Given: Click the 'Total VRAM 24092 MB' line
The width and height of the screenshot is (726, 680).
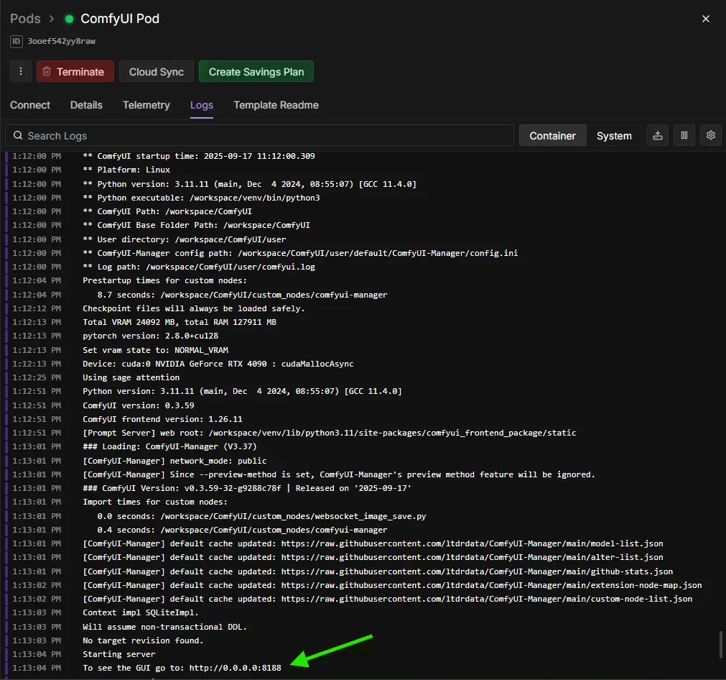Looking at the screenshot, I should (x=180, y=322).
